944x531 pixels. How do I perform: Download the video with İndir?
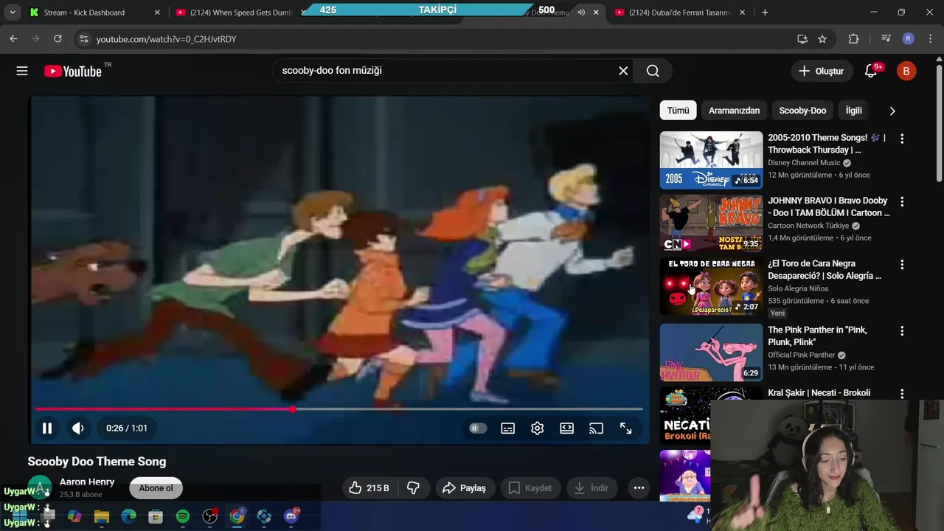(592, 487)
